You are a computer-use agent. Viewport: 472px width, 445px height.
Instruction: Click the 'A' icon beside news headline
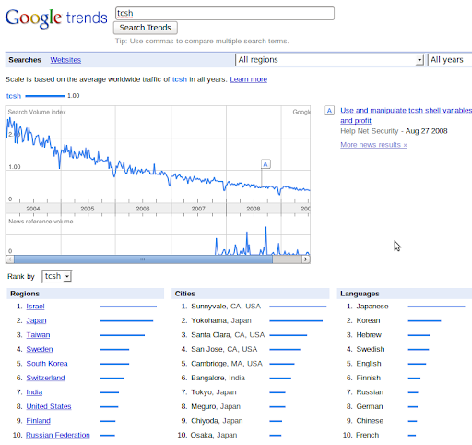[x=329, y=111]
